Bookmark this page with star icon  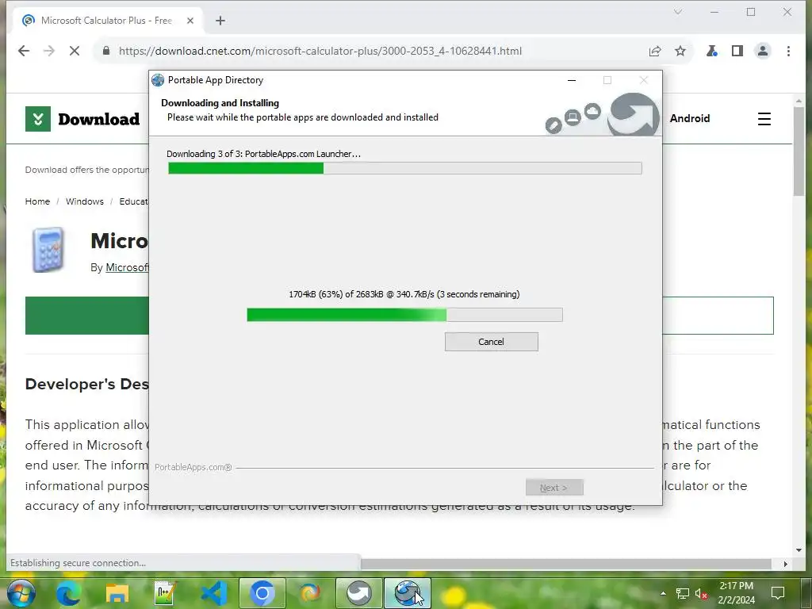pos(680,51)
